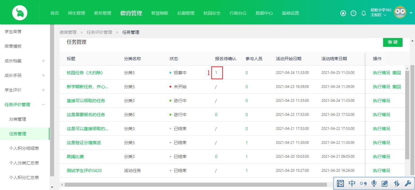
Task: Click the 新建 button
Action: point(393,42)
